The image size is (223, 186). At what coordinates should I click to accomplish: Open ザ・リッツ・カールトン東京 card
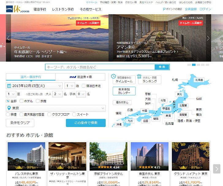pos(67,164)
